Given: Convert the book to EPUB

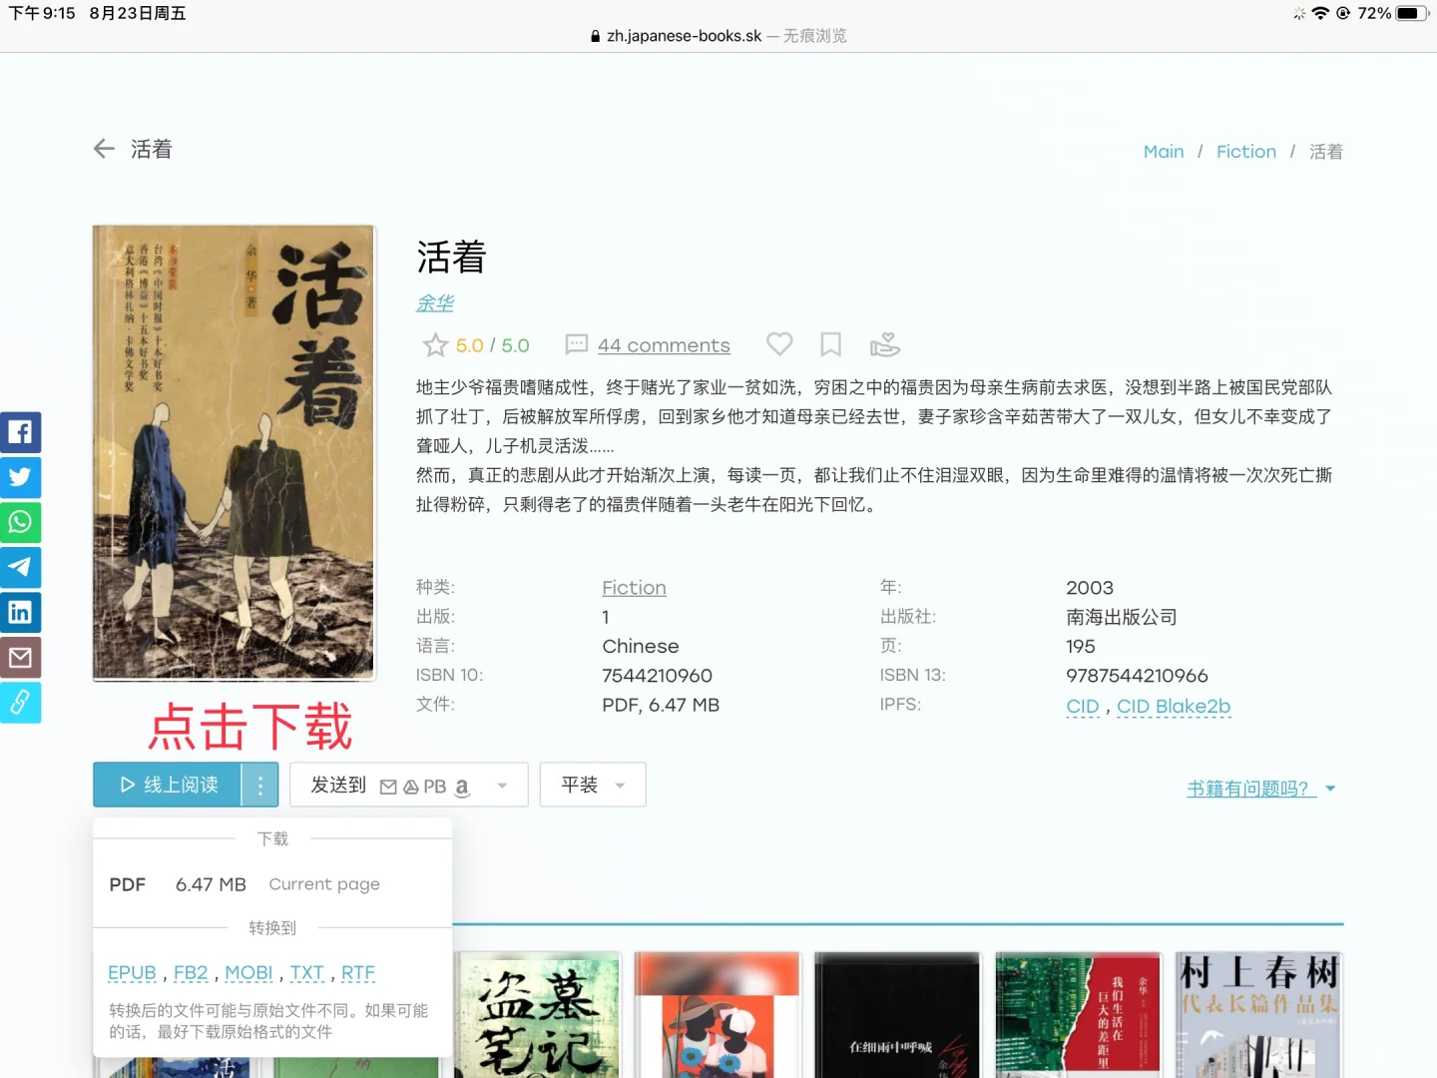Looking at the screenshot, I should point(132,972).
